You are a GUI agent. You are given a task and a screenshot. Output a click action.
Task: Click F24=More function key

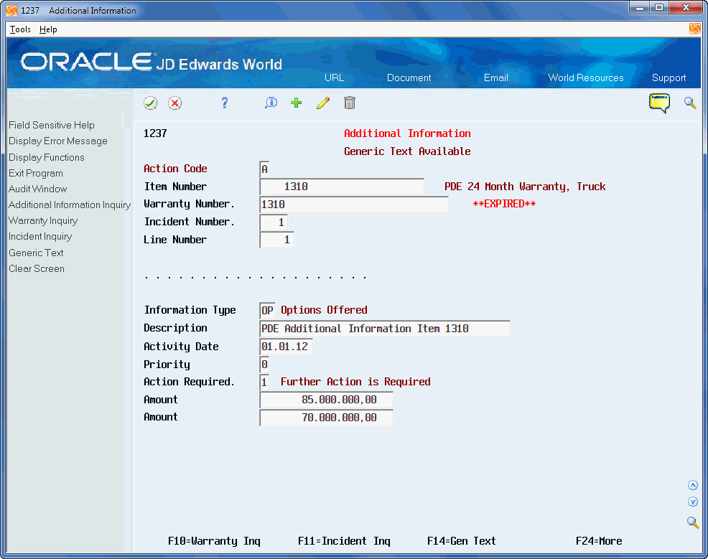tap(599, 541)
